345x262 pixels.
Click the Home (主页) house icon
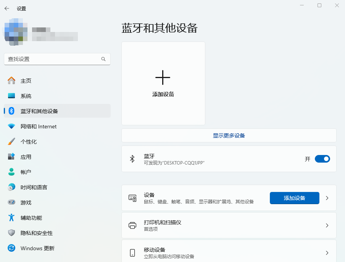pyautogui.click(x=11, y=81)
